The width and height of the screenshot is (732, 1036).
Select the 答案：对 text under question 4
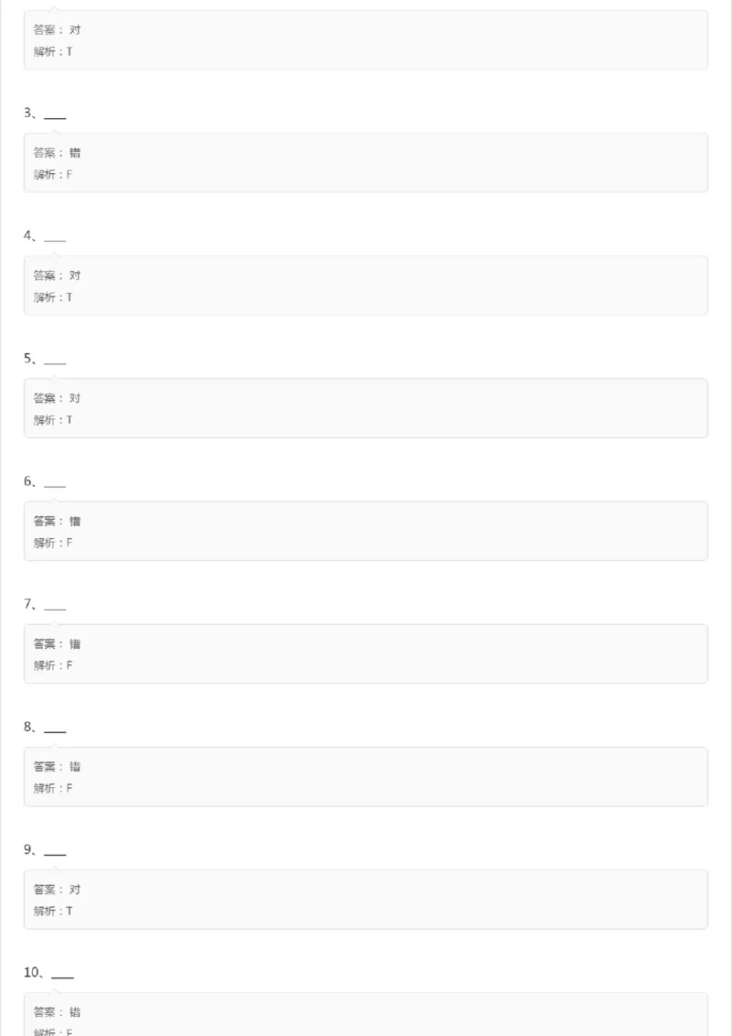click(57, 275)
